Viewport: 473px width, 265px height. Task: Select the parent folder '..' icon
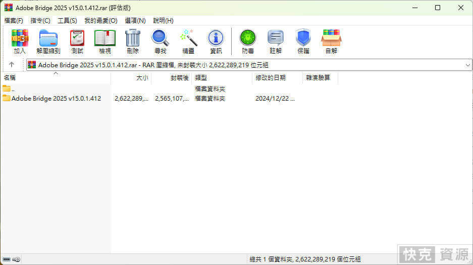7,89
